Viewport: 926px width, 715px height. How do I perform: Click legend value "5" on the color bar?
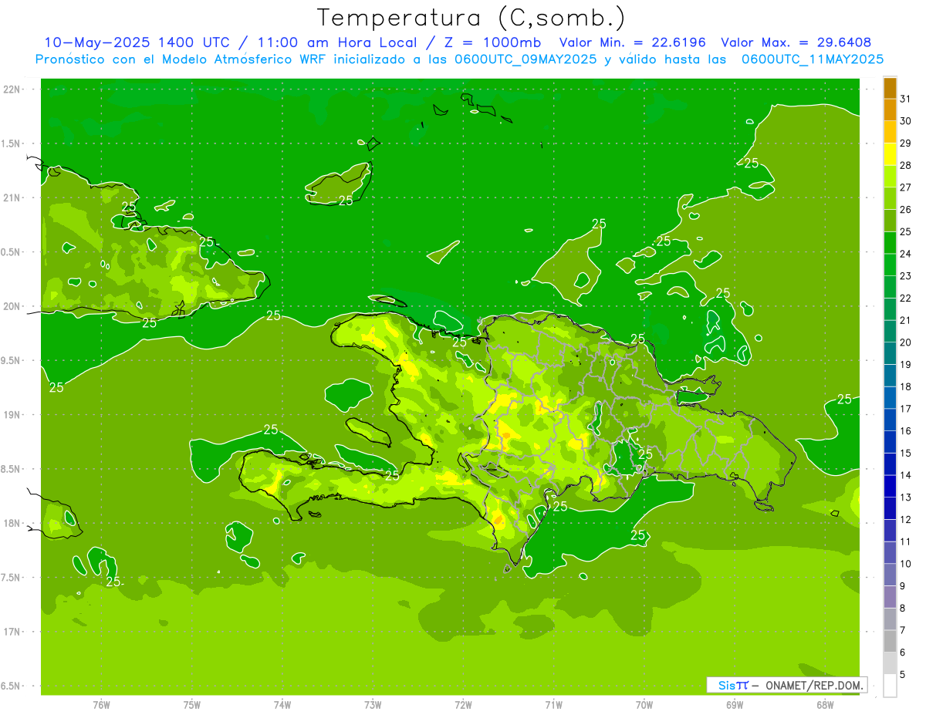coord(902,675)
